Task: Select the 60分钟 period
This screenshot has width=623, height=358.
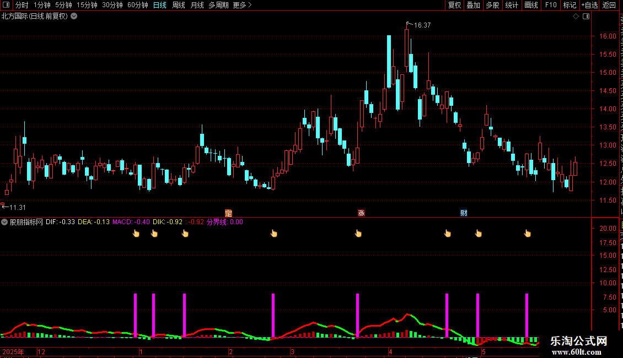Action: click(138, 5)
